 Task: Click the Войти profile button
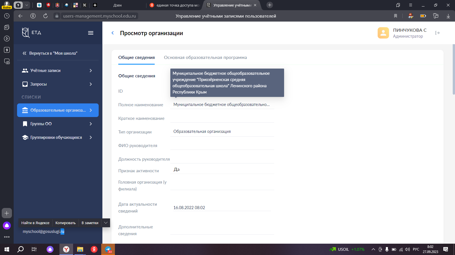[x=7, y=5]
